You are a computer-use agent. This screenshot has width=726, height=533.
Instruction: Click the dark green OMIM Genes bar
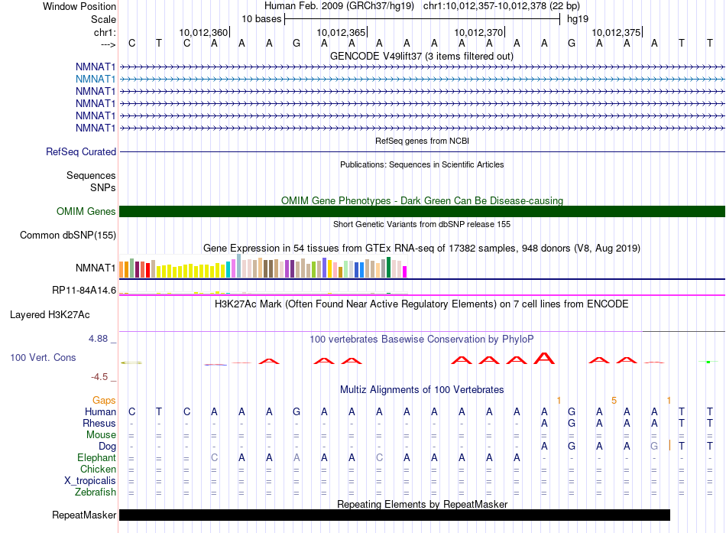422,212
